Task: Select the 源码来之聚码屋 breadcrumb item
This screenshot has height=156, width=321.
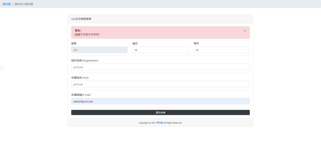Action: click(24, 4)
